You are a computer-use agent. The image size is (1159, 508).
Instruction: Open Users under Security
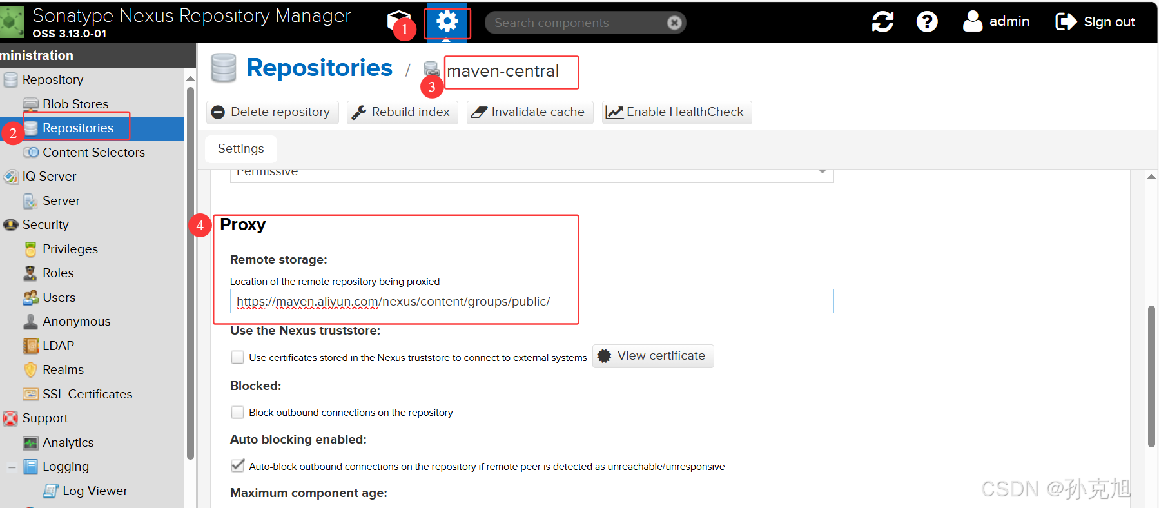pos(59,297)
